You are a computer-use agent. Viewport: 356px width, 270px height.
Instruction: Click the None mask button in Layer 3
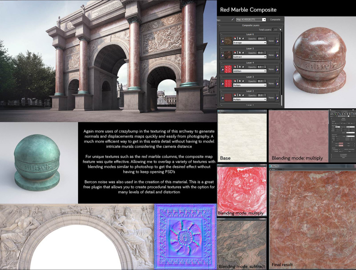(x=271, y=84)
